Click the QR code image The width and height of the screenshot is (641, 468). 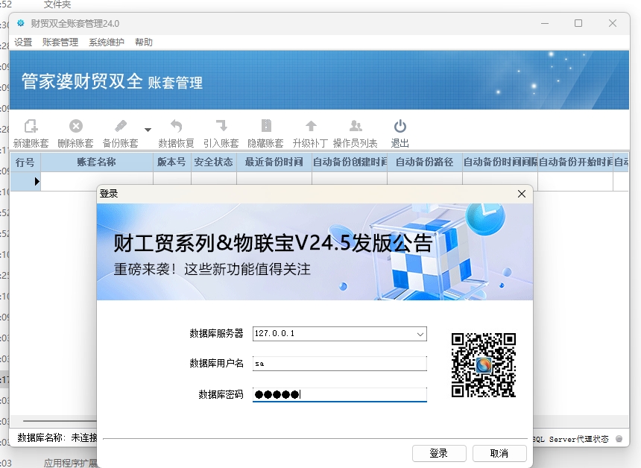coord(484,365)
